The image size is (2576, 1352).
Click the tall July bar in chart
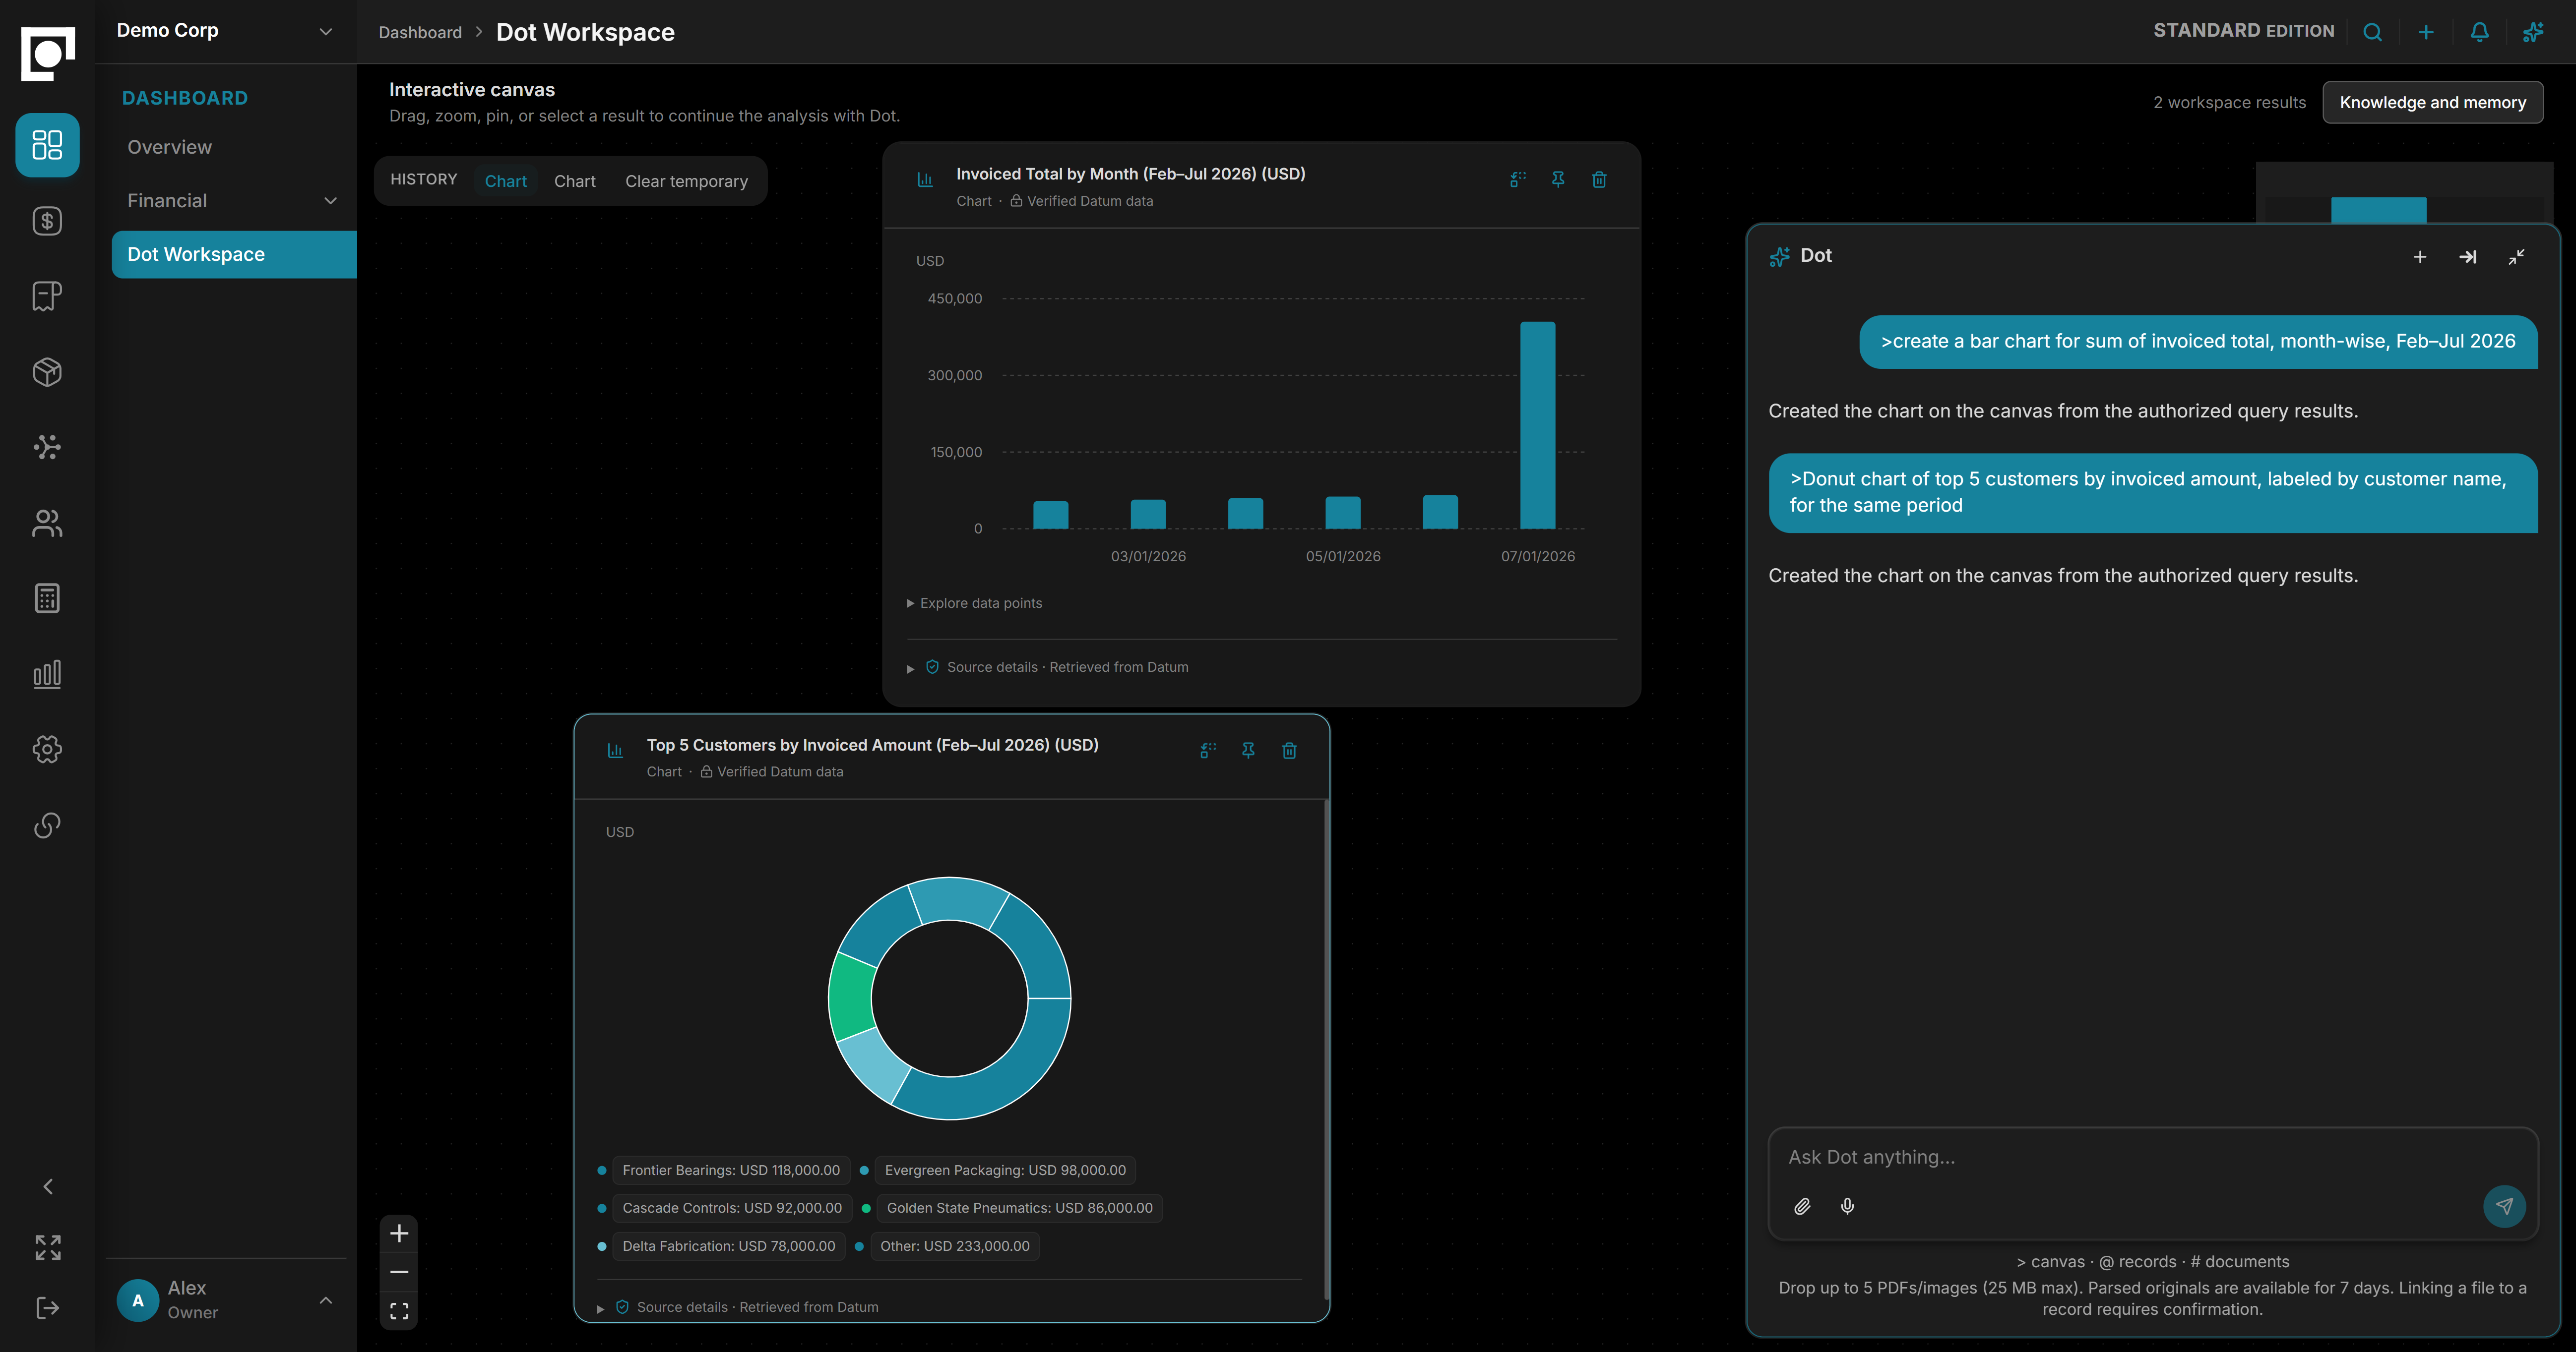(1538, 425)
